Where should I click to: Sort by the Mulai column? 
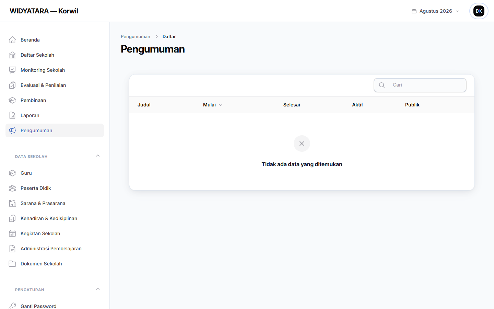[213, 105]
